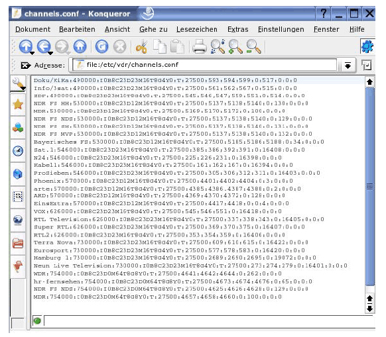Expand the Back button history dropdown arrow
Image resolution: width=386 pixels, height=337 pixels.
point(50,53)
